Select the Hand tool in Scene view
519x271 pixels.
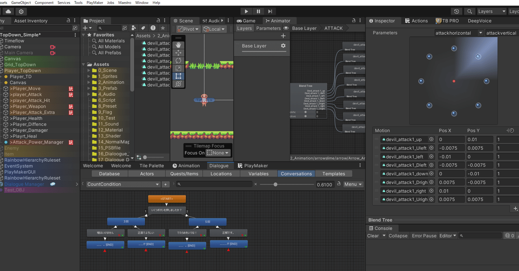coord(178,45)
